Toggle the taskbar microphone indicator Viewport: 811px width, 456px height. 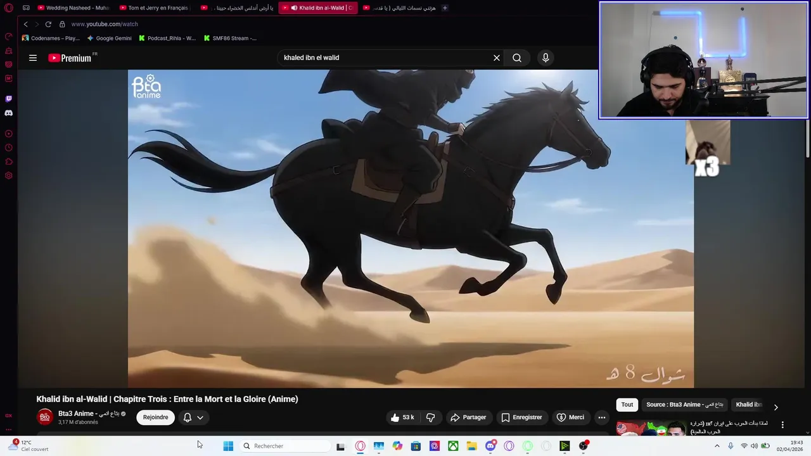(731, 446)
